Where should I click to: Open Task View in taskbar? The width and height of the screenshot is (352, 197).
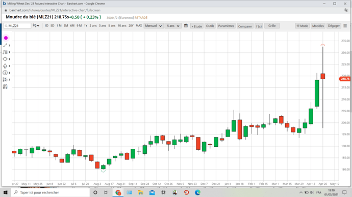tap(107, 192)
